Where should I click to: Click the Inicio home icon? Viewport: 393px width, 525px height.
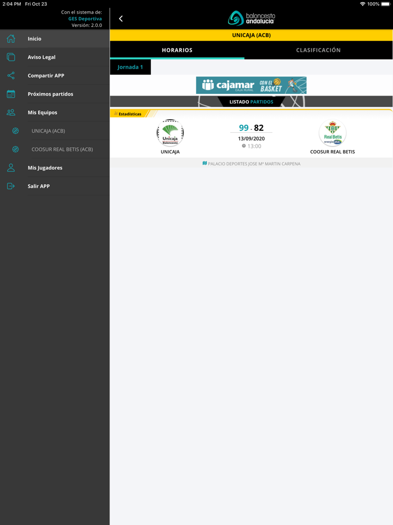(x=11, y=39)
